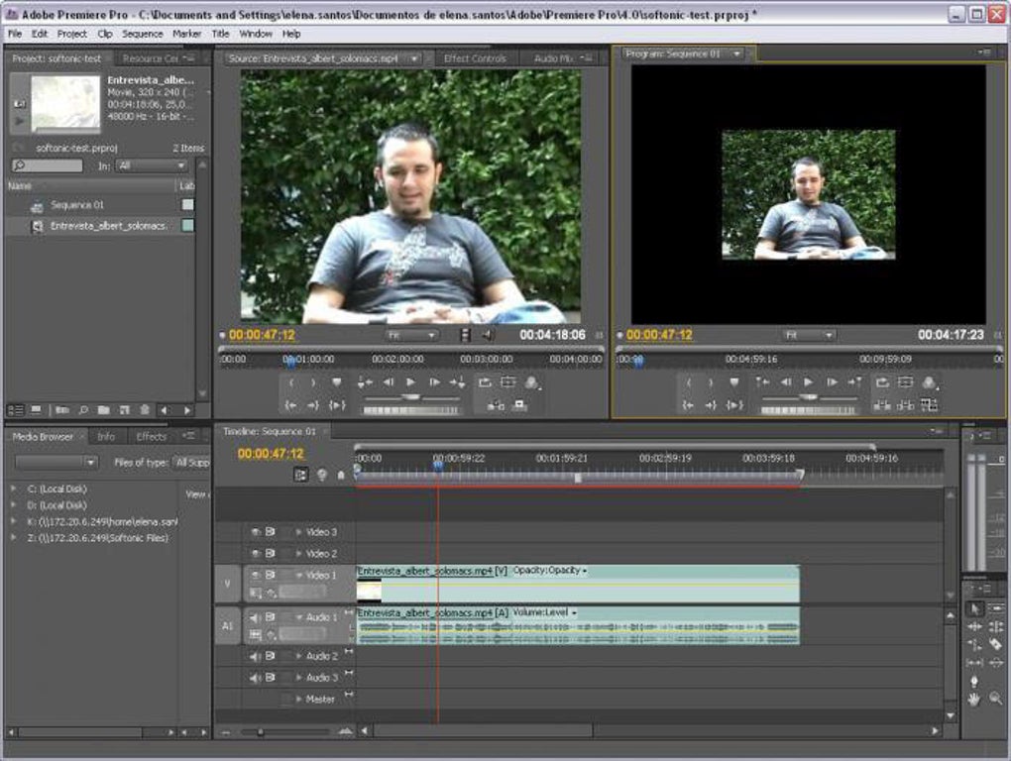Click the Export Frame camera icon in Program monitor
This screenshot has height=761, width=1011.
tap(929, 382)
